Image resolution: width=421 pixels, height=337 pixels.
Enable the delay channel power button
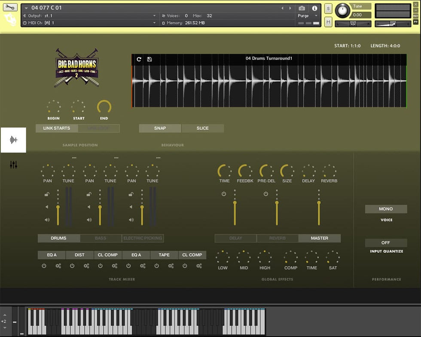[223, 194]
